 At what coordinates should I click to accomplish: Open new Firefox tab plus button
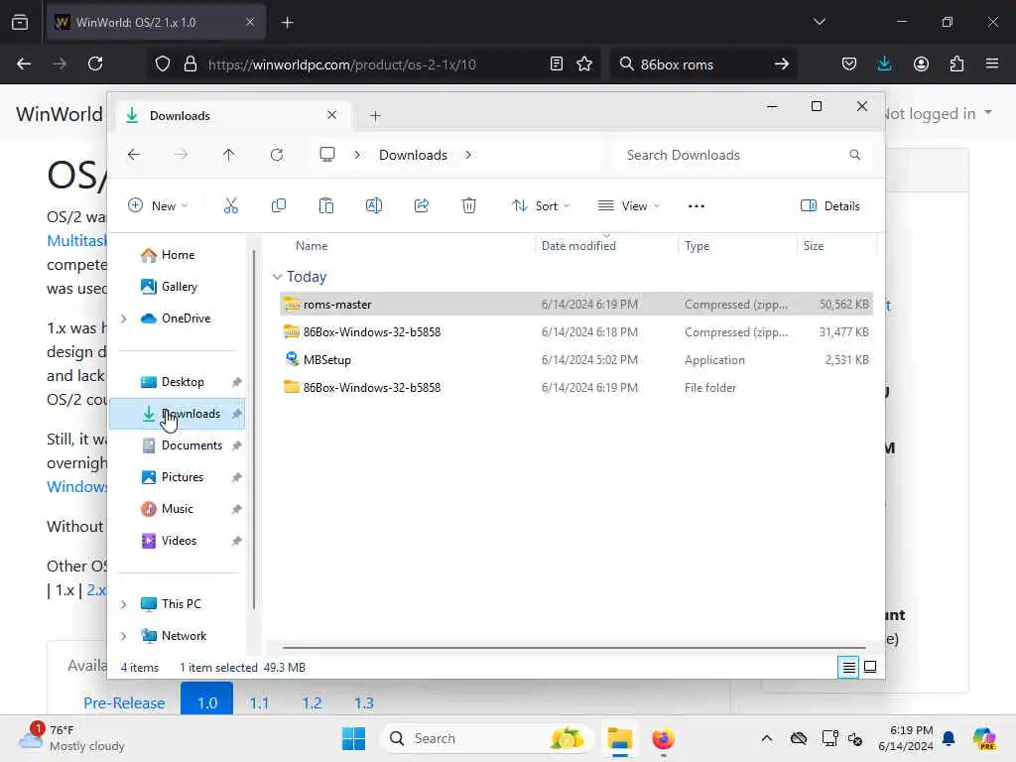[288, 22]
